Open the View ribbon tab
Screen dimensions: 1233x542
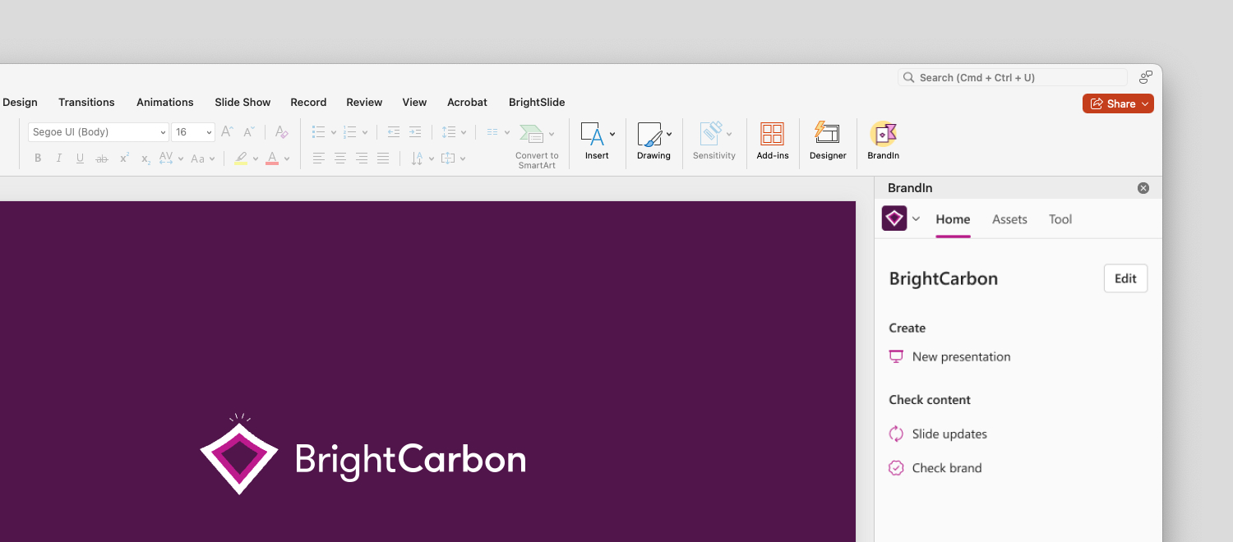click(414, 103)
